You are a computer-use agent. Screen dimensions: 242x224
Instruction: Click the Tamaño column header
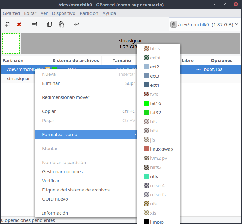point(121,61)
